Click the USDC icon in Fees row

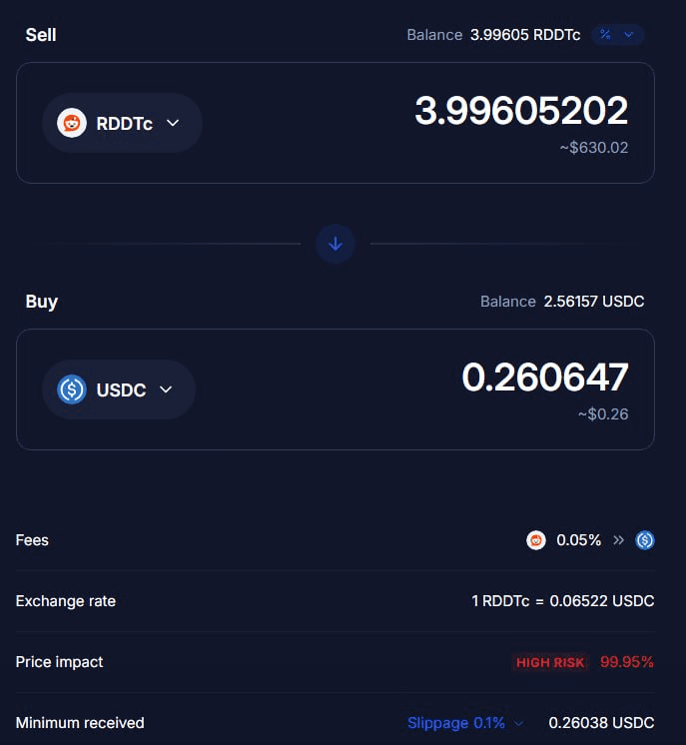[645, 540]
